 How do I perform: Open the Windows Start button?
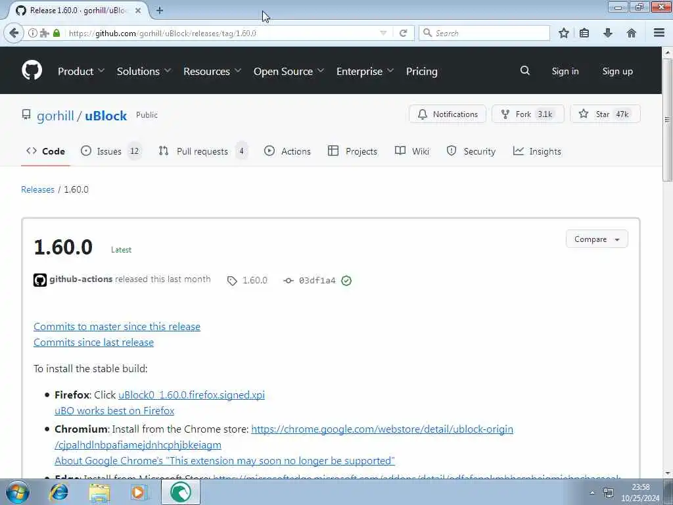tap(17, 492)
